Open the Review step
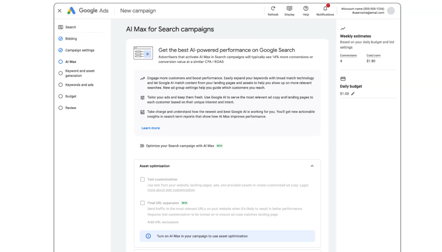442x252 pixels. (x=71, y=108)
